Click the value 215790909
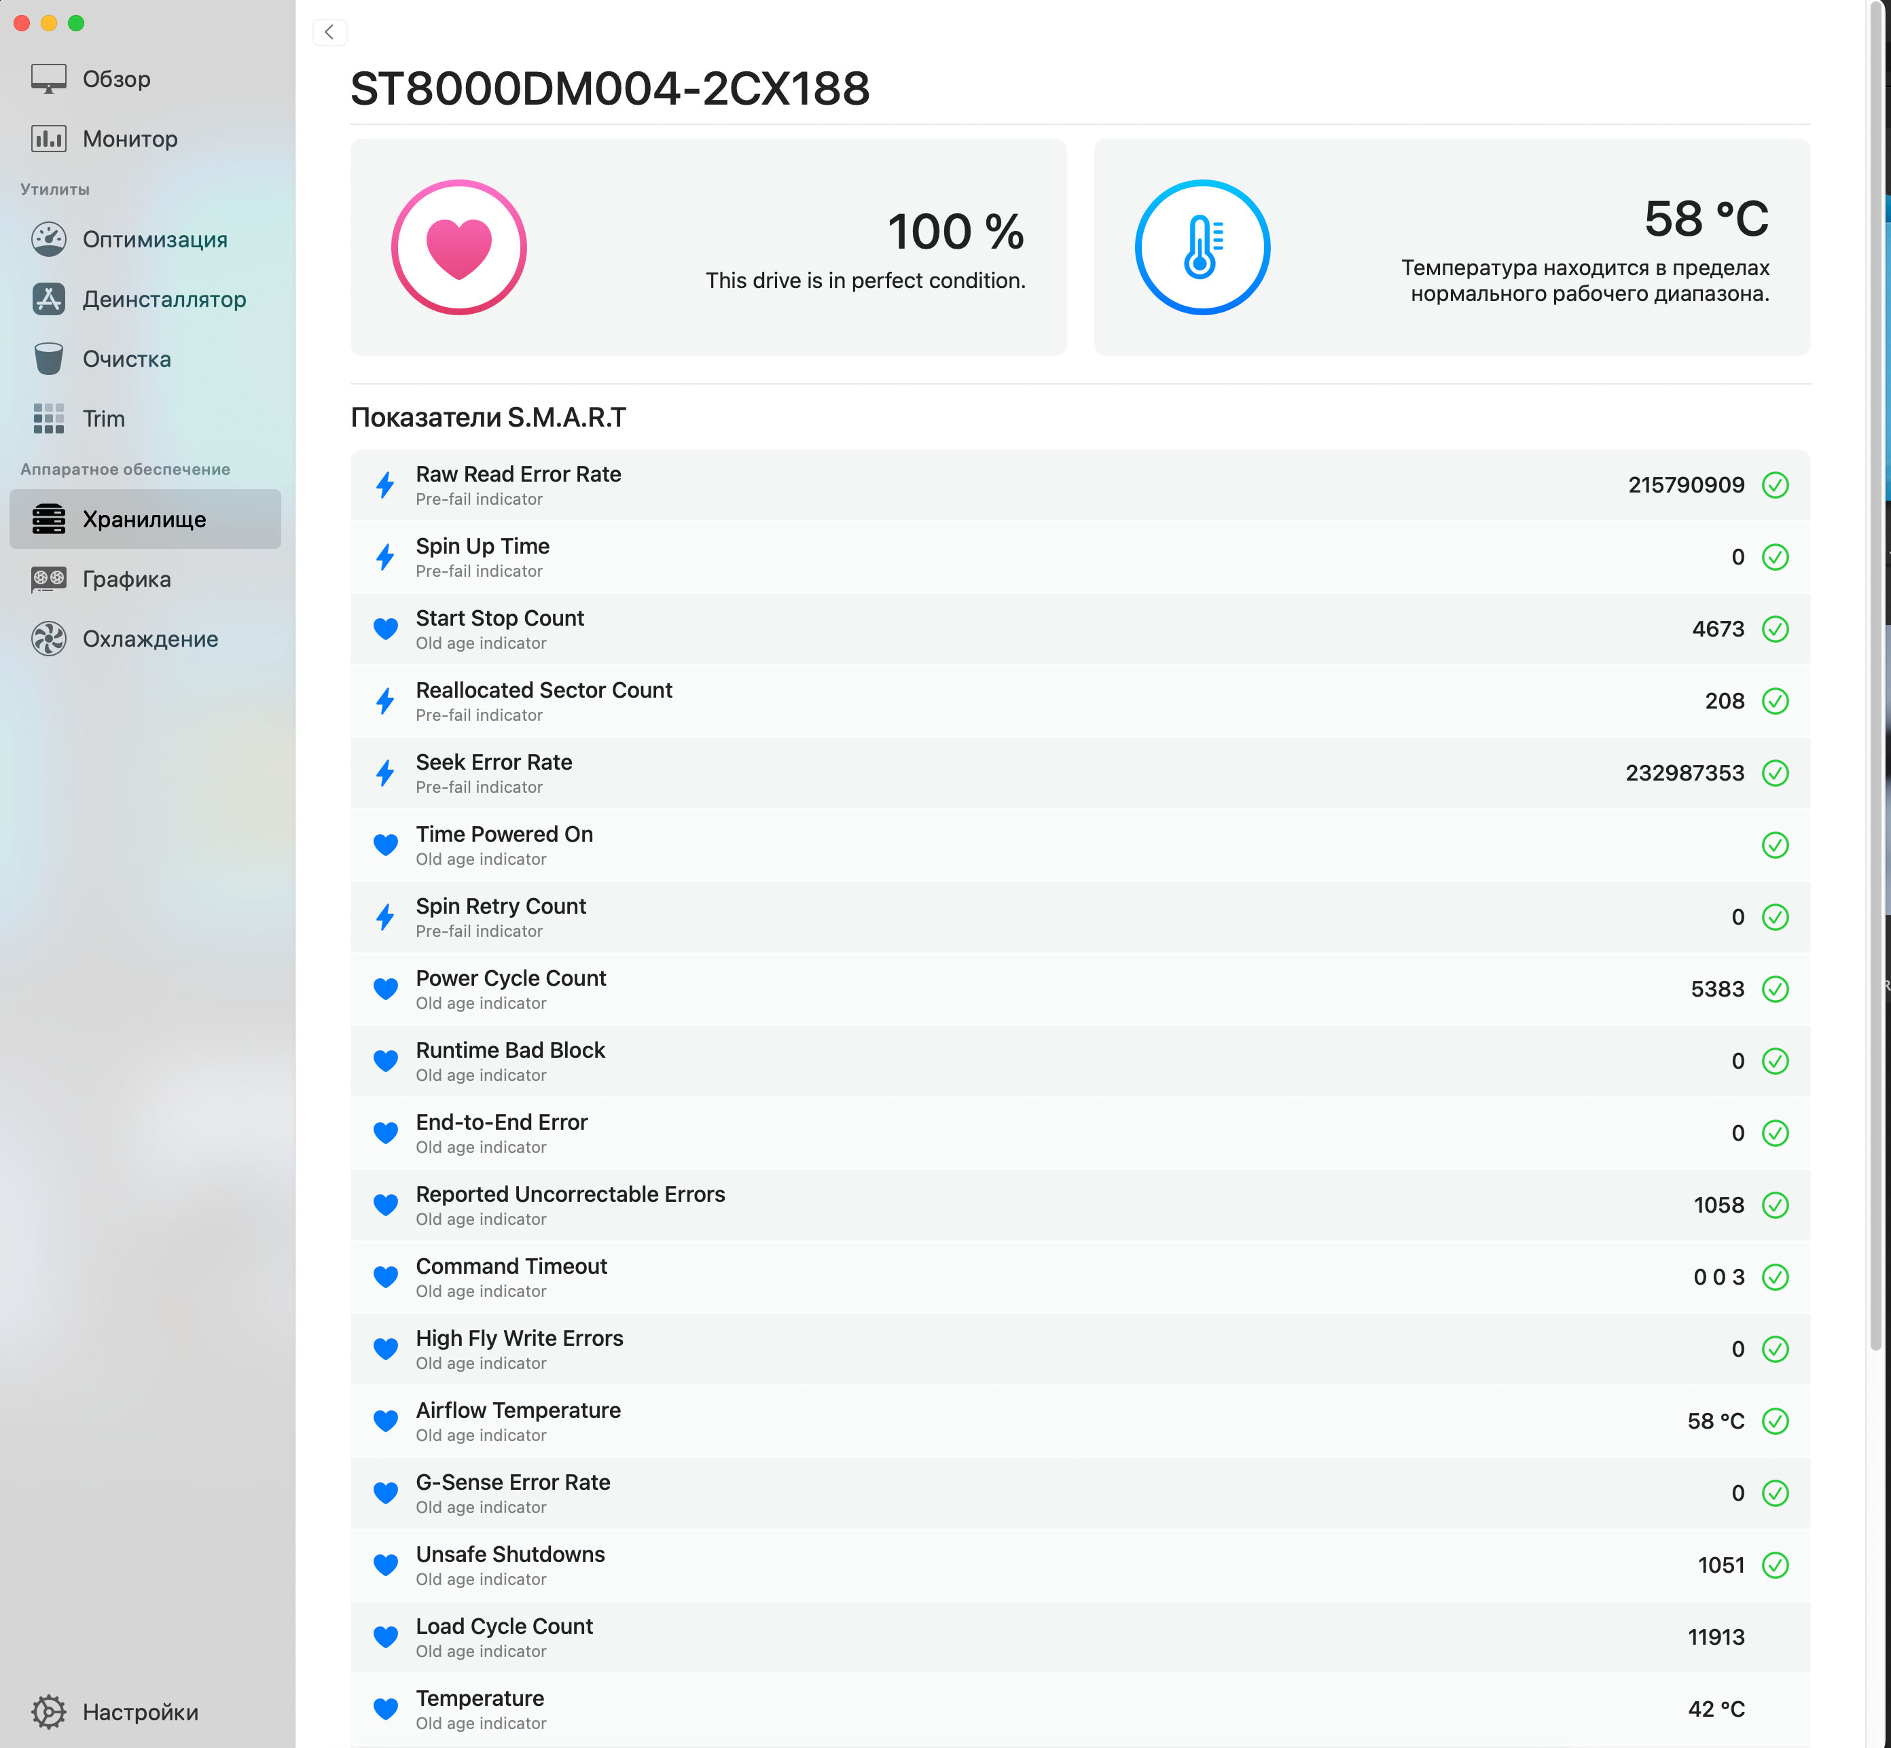This screenshot has width=1891, height=1748. (1686, 484)
